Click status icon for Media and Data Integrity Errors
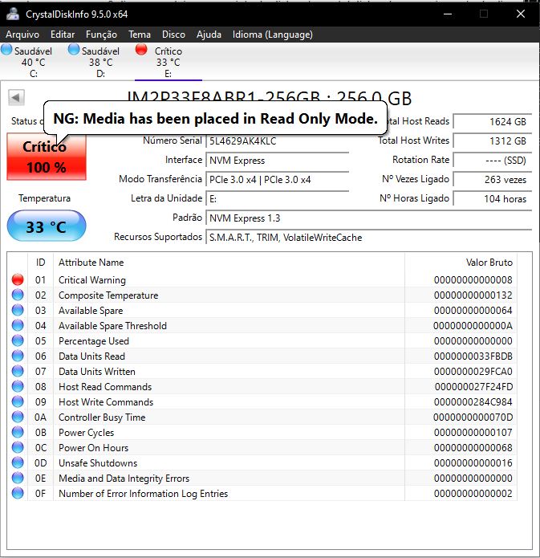This screenshot has height=558, width=540. (x=18, y=479)
